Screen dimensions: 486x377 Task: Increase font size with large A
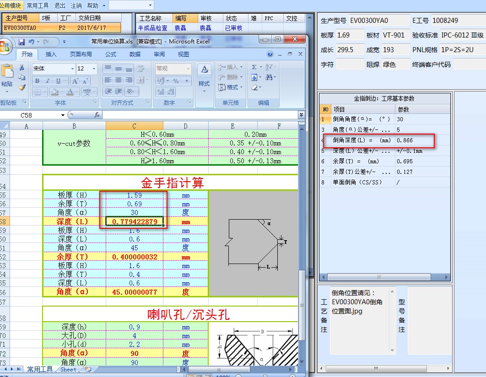coord(75,81)
